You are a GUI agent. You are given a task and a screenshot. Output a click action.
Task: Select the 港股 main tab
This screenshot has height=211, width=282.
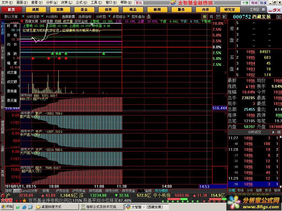[x=36, y=10]
